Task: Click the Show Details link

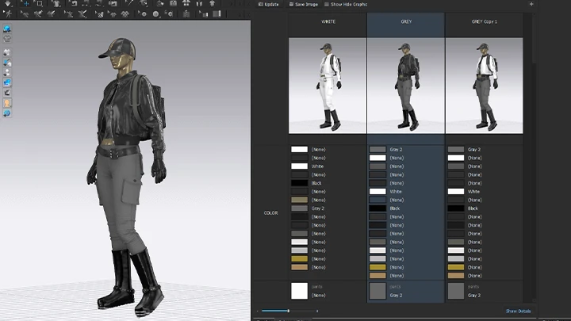Action: click(518, 311)
